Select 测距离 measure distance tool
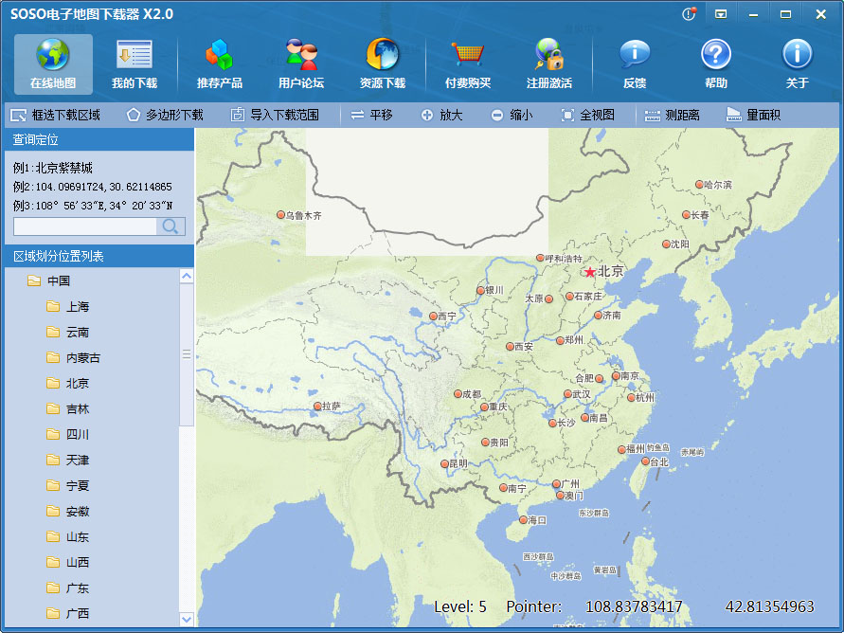The width and height of the screenshot is (844, 633). [673, 115]
